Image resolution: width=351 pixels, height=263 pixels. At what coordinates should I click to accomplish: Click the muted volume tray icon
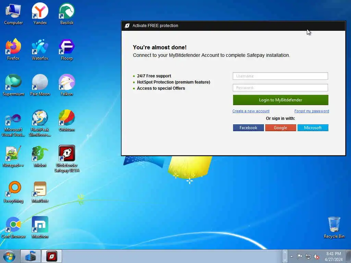[x=316, y=256]
